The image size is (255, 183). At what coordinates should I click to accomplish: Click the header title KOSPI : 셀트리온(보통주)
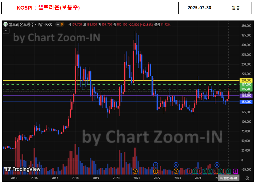48,8
